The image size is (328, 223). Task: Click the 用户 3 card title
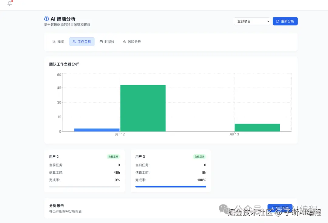140,157
